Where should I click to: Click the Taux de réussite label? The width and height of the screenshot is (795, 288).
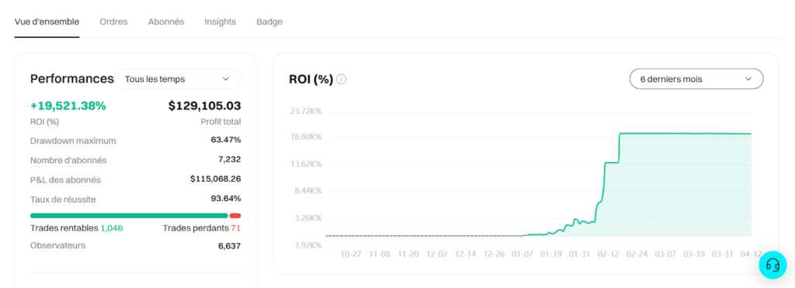click(63, 200)
